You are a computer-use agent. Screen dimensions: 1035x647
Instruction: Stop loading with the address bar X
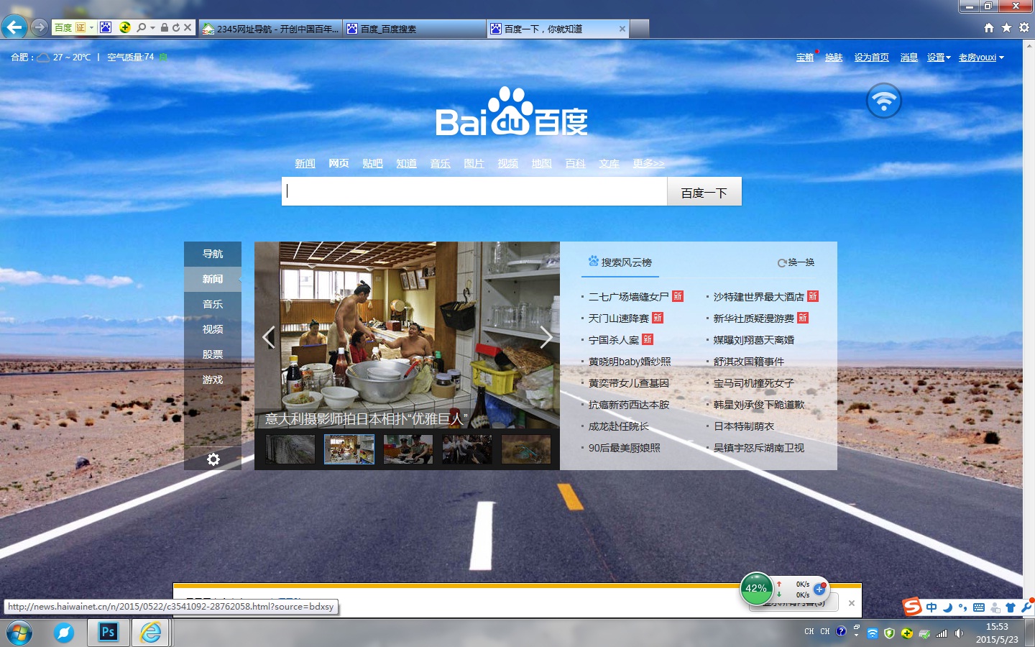(x=188, y=27)
